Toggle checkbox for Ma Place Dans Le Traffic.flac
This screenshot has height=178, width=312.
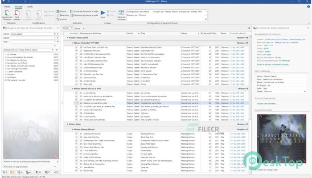[76, 48]
